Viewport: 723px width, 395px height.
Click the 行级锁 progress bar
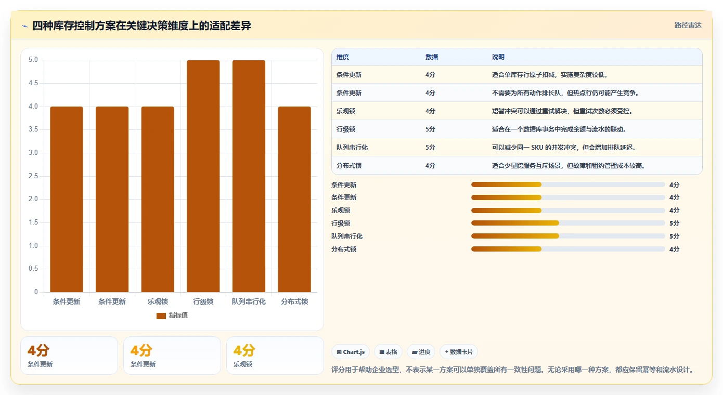568,223
